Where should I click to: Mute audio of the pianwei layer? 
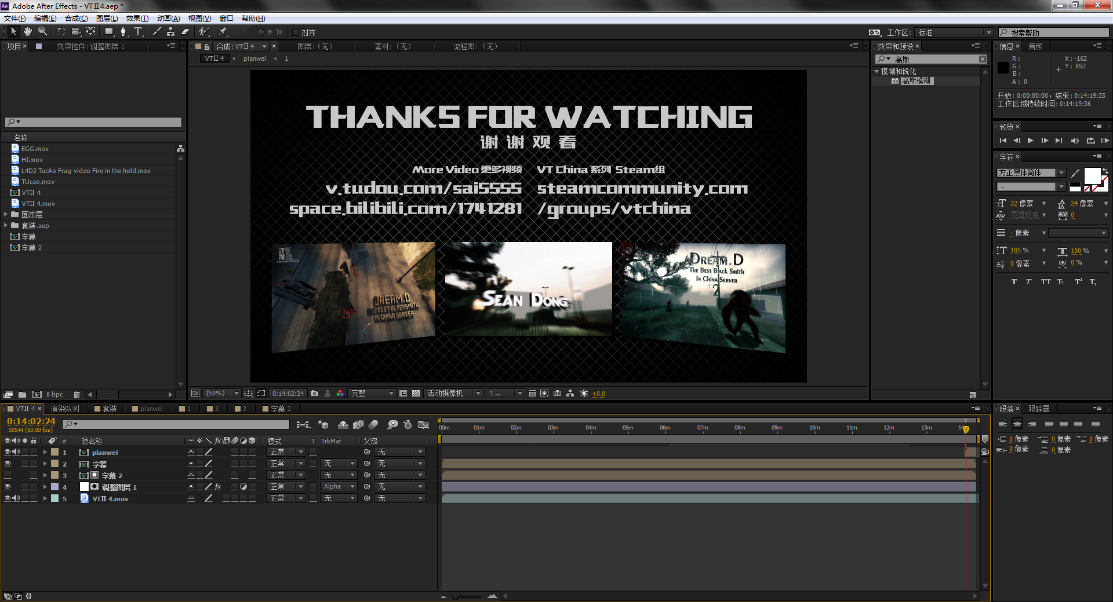click(x=16, y=452)
